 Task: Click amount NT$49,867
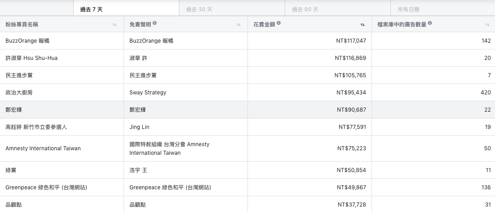pos(351,187)
